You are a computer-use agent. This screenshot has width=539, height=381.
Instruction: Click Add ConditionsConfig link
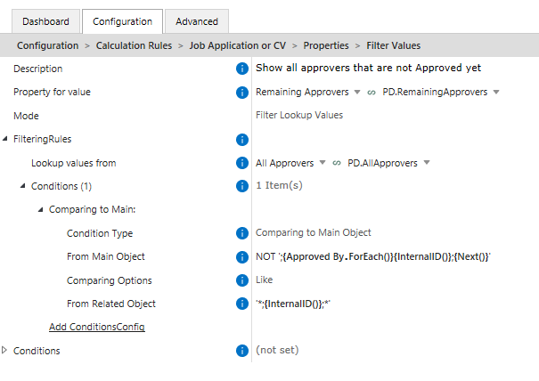(x=97, y=327)
